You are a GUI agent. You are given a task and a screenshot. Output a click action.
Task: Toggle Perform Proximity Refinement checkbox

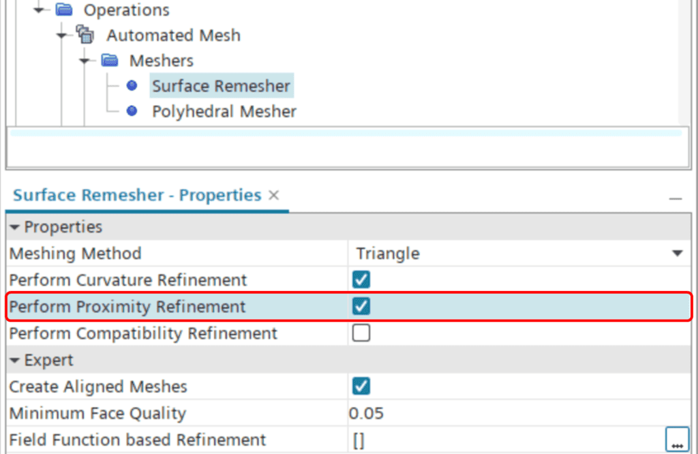tap(361, 307)
